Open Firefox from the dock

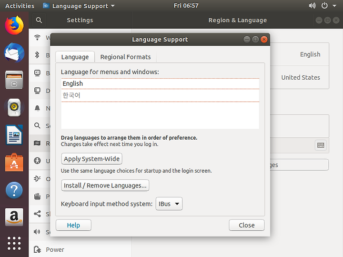(14, 25)
